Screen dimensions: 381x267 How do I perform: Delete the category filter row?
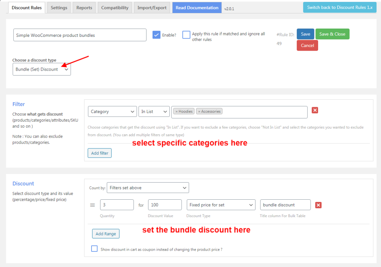[x=315, y=110]
